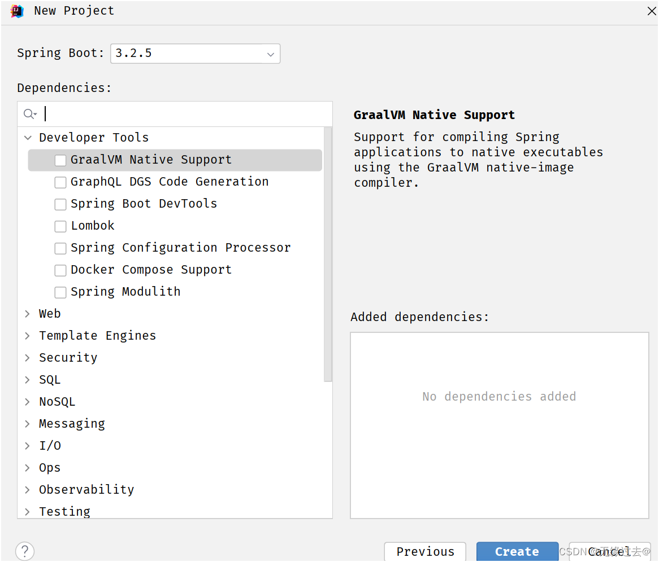Collapse the Developer Tools section

(x=27, y=137)
